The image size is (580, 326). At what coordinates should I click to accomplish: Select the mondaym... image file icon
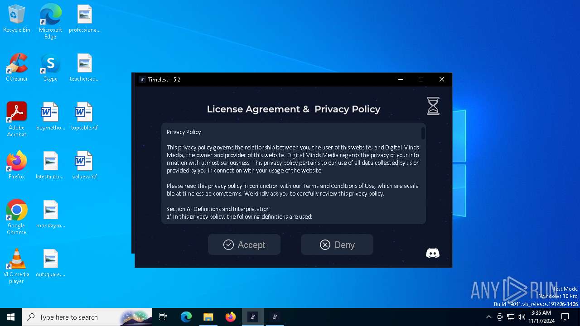pyautogui.click(x=50, y=214)
